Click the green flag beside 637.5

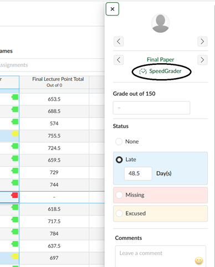point(15,244)
